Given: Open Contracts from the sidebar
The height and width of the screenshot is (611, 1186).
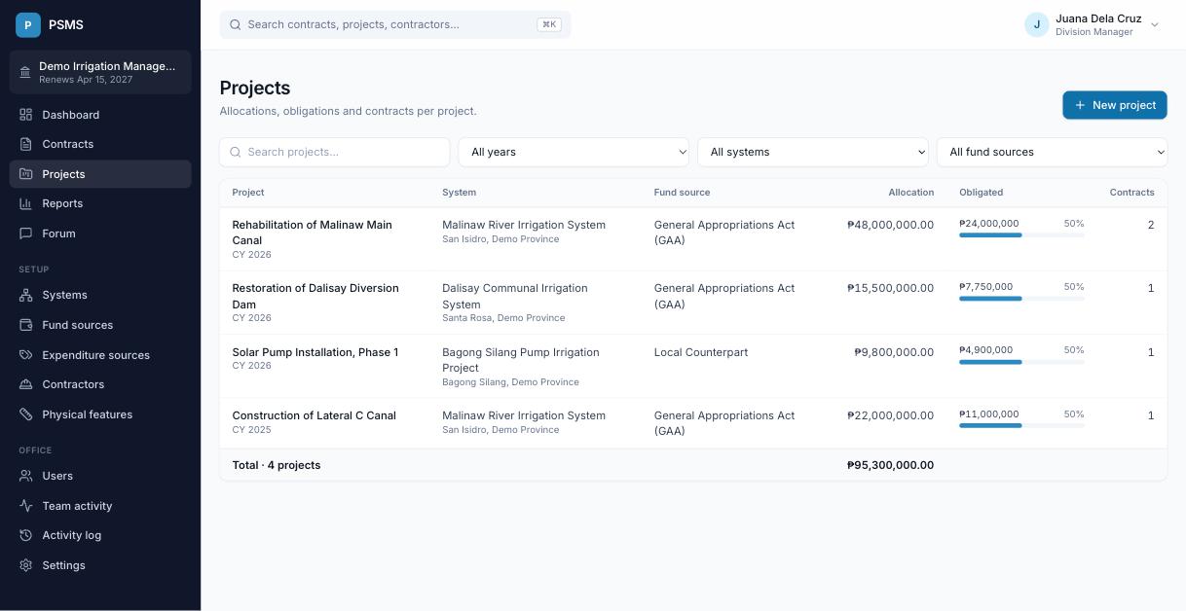Looking at the screenshot, I should point(100,144).
